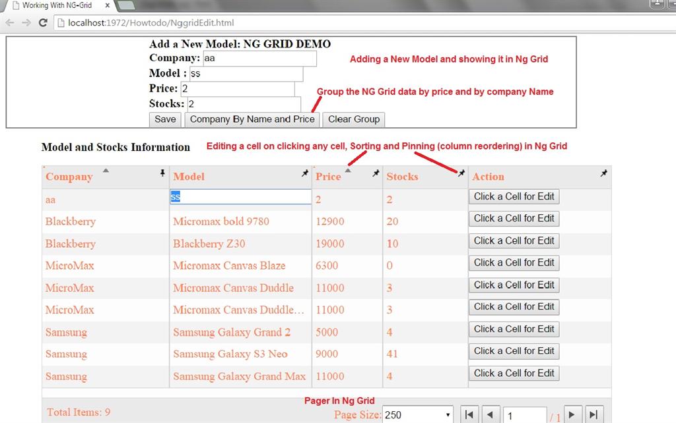Viewport: 676px width, 423px height.
Task: Click the browser address bar URL
Action: pos(151,23)
